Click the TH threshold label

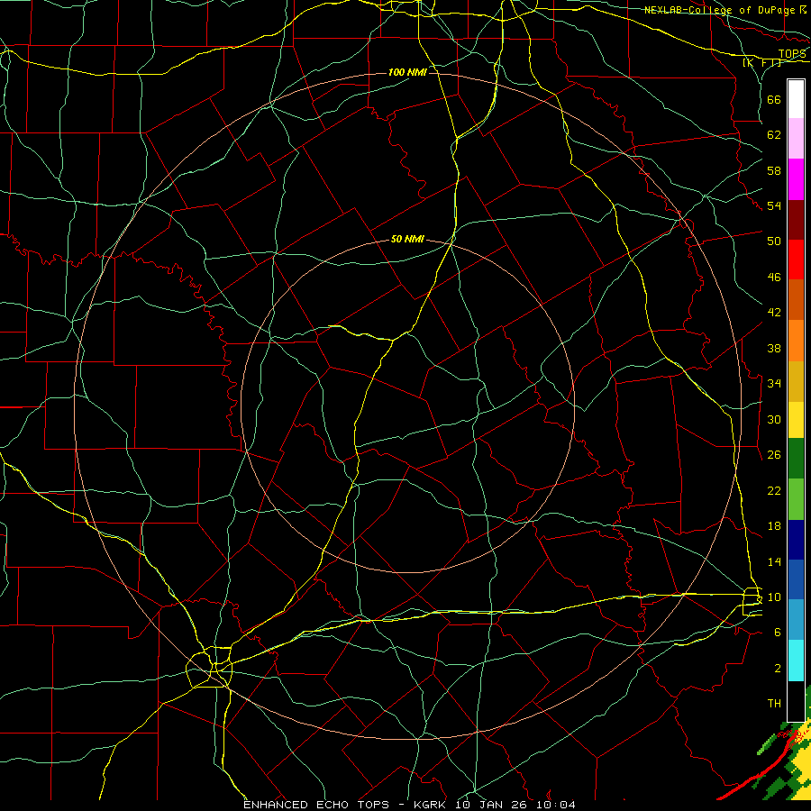774,704
